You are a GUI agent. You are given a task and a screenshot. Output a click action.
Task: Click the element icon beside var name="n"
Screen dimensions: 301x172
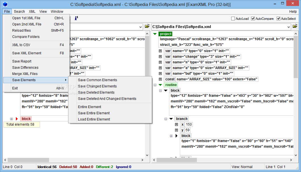point(160,62)
